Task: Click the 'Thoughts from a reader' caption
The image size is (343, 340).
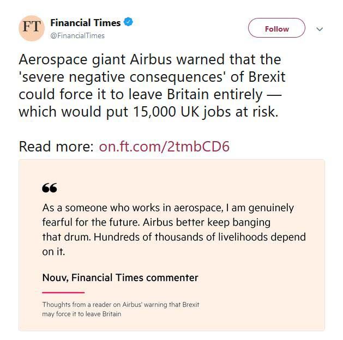Action: (121, 305)
